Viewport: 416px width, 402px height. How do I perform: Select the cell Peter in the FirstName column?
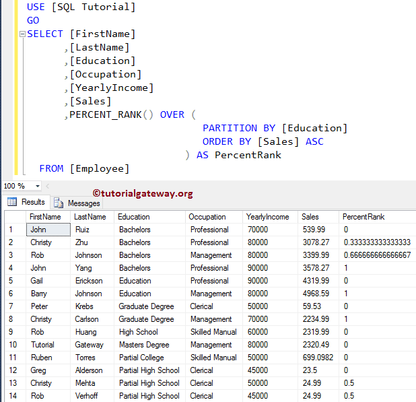pyautogui.click(x=48, y=306)
